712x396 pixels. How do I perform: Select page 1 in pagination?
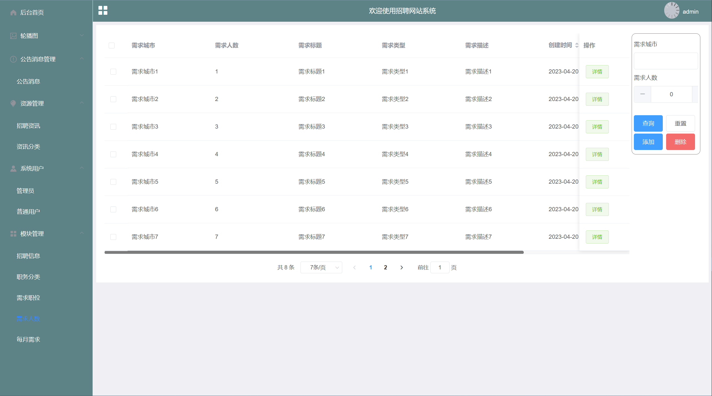point(371,267)
